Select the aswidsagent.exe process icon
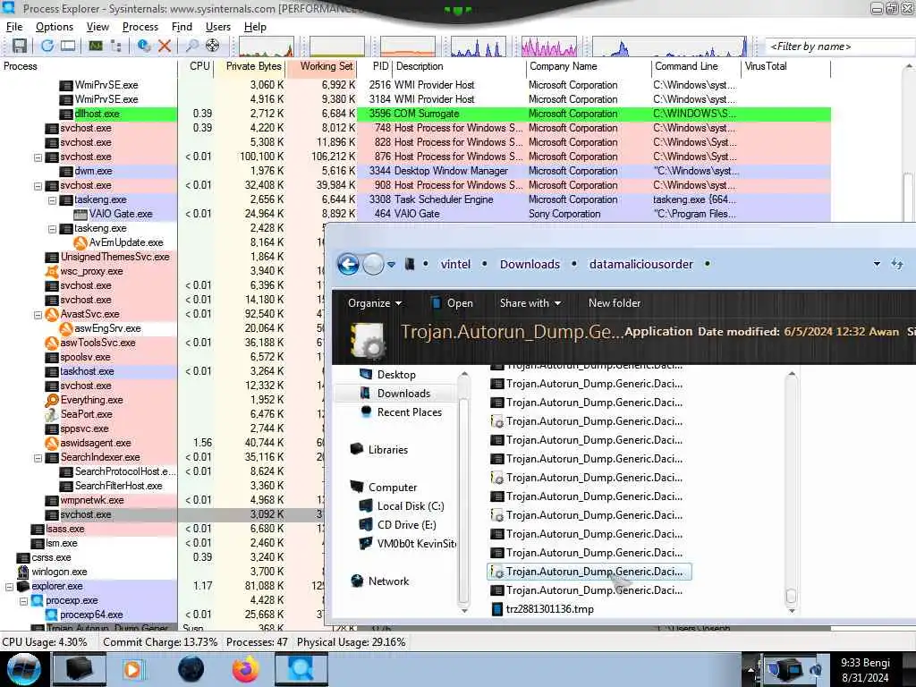Screen dimensions: 916x687 point(52,443)
